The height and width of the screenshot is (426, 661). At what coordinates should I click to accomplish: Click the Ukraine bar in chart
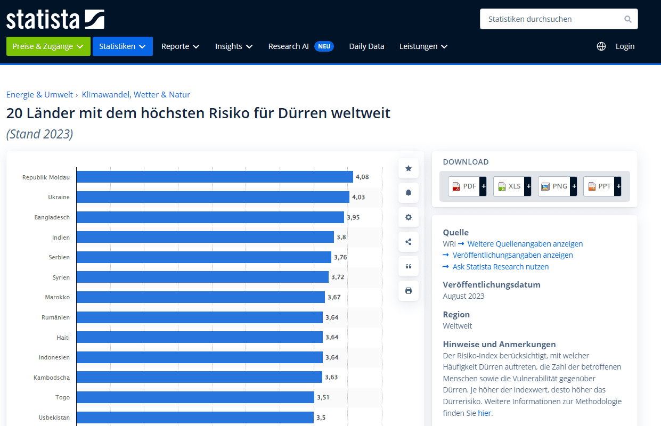click(213, 197)
